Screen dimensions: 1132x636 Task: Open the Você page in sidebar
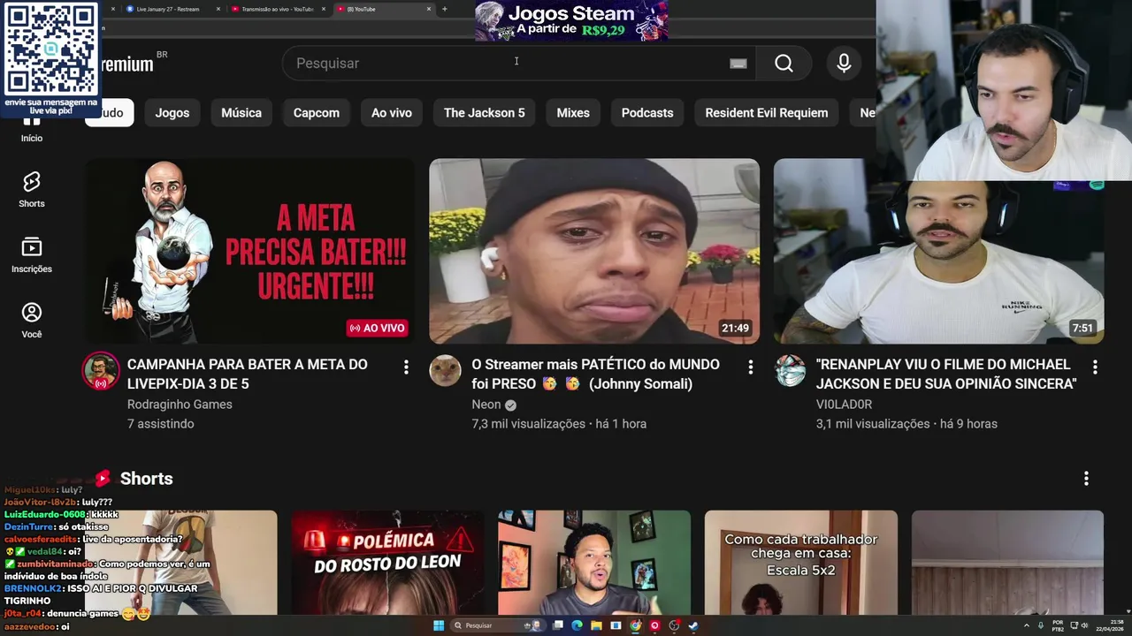pos(32,320)
